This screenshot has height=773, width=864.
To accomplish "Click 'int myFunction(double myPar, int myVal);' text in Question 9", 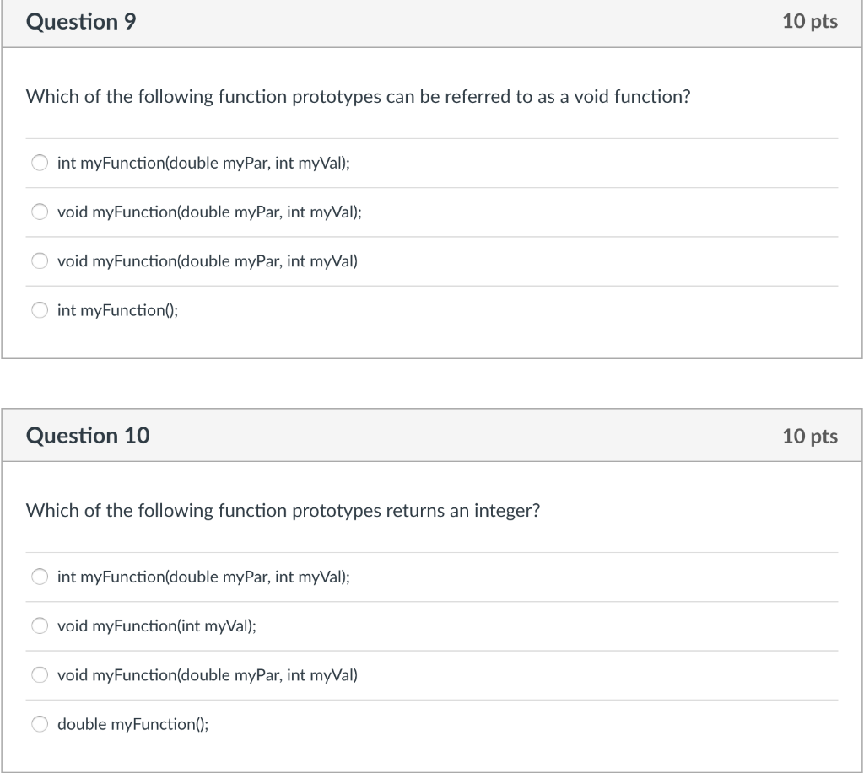I will coord(203,164).
